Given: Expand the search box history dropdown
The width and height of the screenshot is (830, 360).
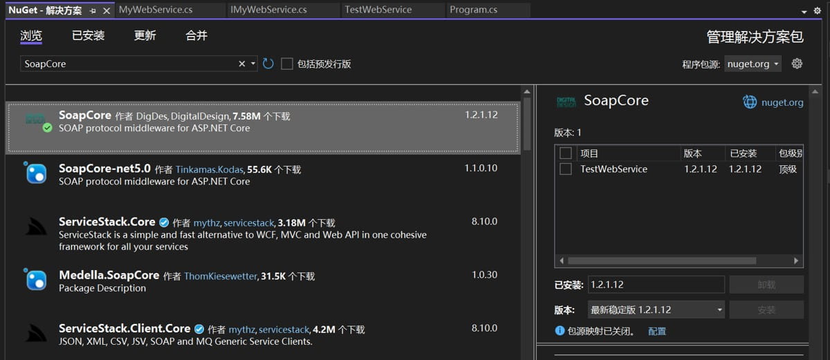Looking at the screenshot, I should coord(253,64).
